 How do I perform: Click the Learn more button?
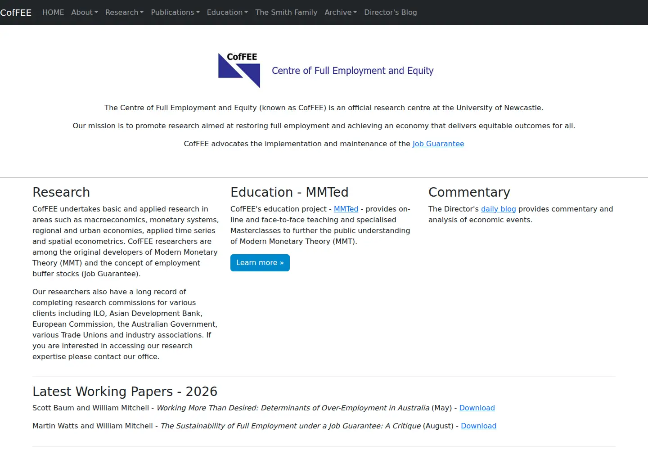(x=260, y=263)
